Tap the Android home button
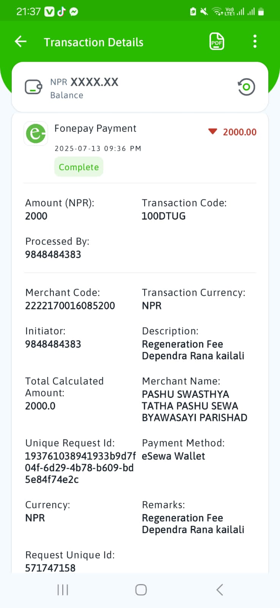The image size is (280, 608). [x=141, y=590]
